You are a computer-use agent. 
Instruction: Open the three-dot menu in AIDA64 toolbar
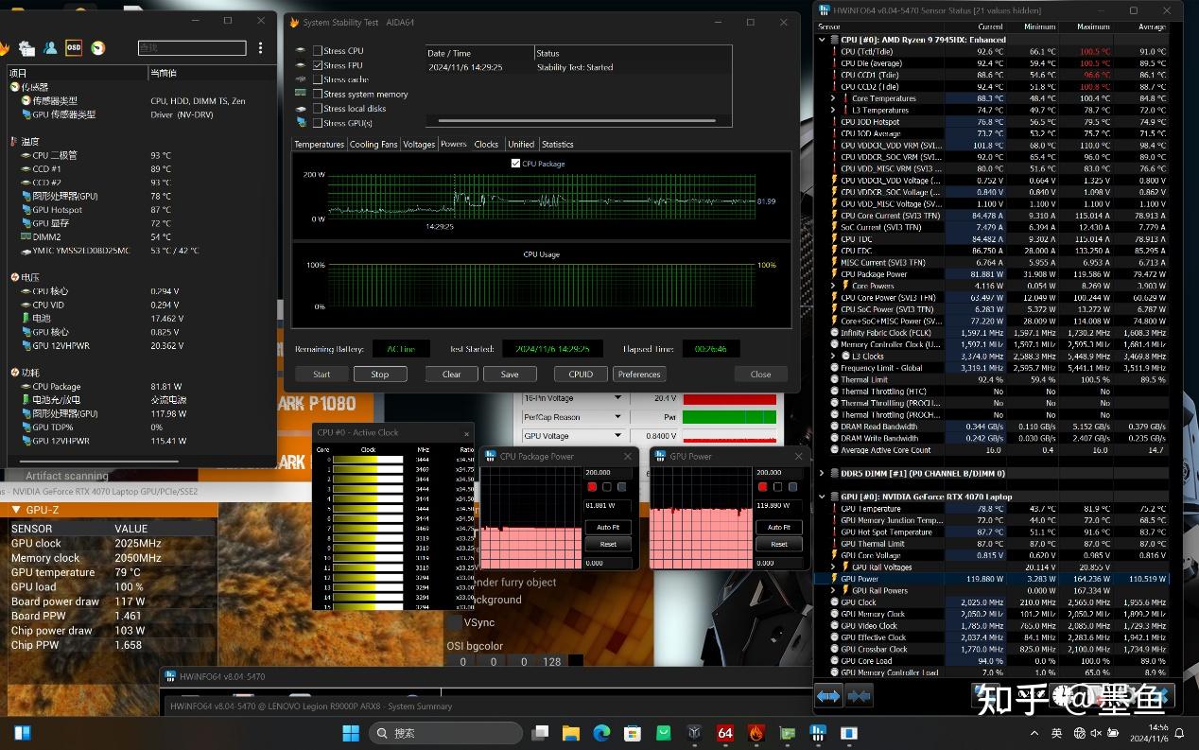coord(261,47)
